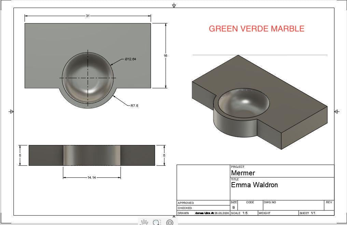
Task: Select the Pan hand tool
Action: [144, 222]
